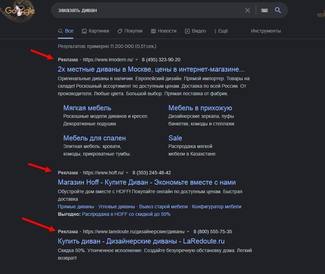Follow the Угловые диваны link
This screenshot has height=274, width=325.
(x=116, y=207)
